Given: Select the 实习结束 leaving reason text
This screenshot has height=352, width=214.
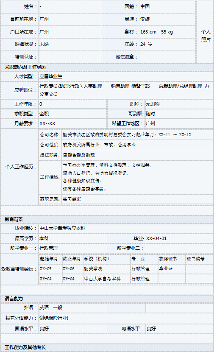Looking at the screenshot, I should point(72,199).
